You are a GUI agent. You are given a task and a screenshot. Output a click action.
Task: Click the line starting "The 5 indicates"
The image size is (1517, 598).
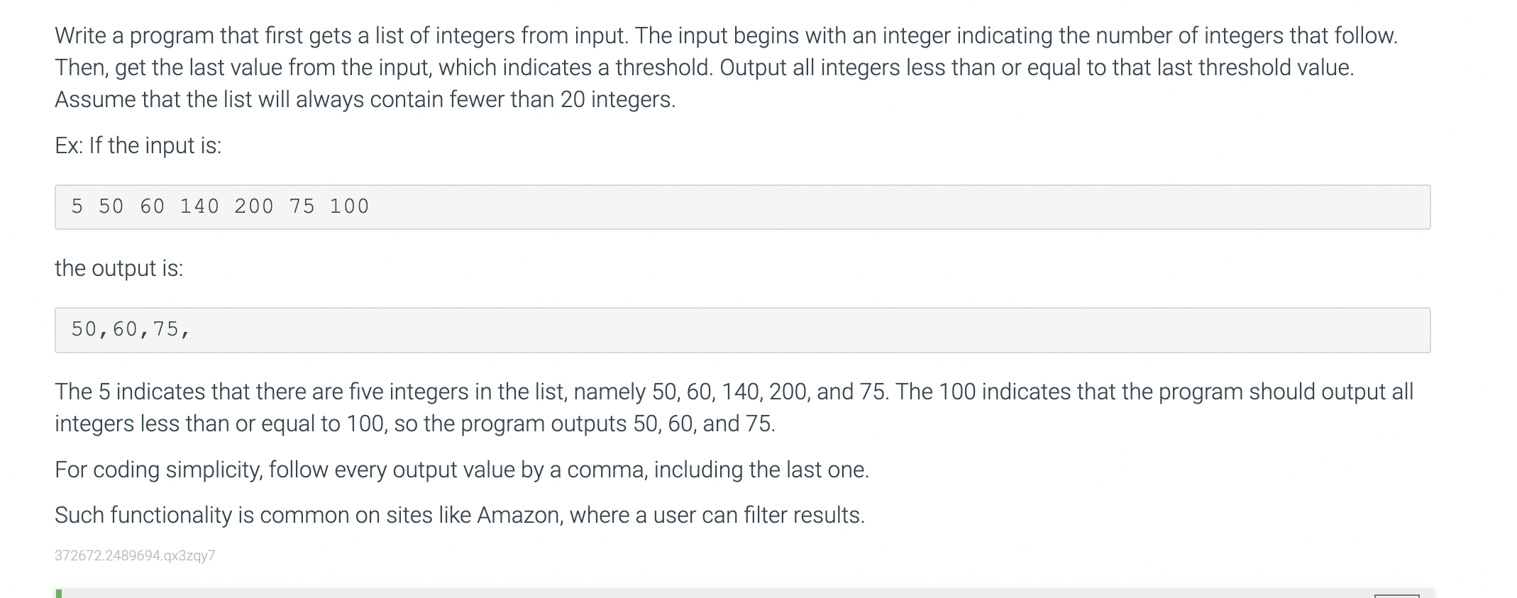coord(734,392)
